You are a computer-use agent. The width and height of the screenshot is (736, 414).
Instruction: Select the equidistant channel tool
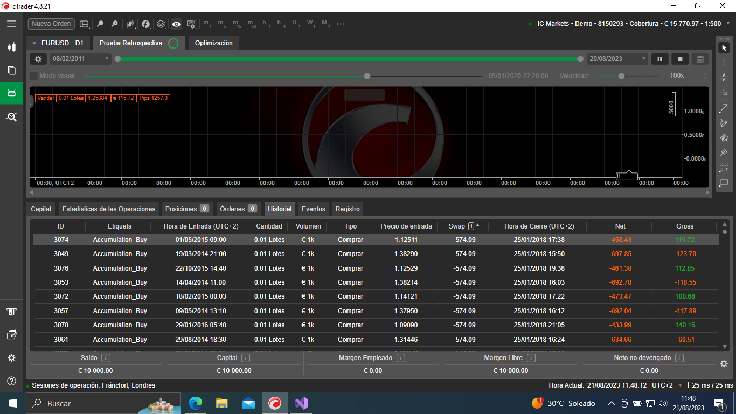pyautogui.click(x=724, y=138)
